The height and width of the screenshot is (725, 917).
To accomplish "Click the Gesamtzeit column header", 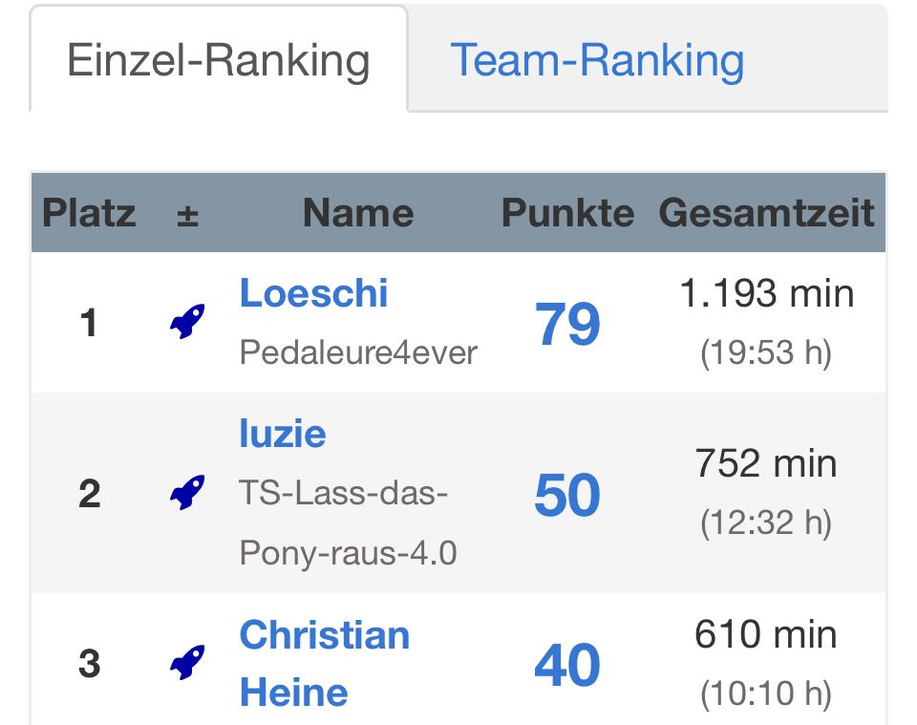I will click(x=767, y=213).
